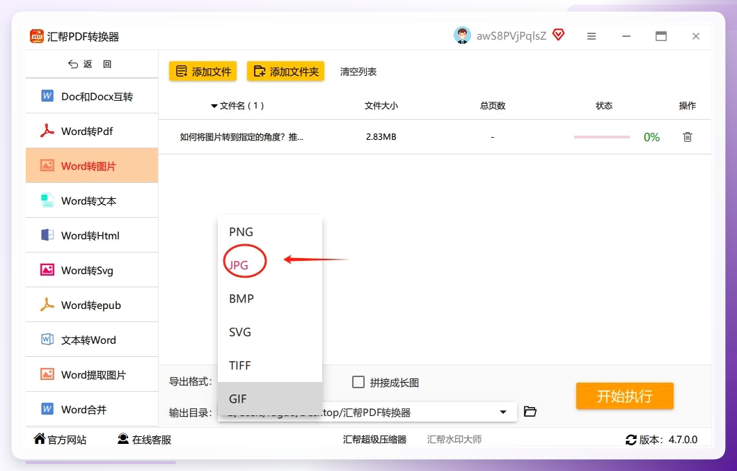This screenshot has height=471, width=737.
Task: Click the 文件大小 column header
Action: coord(381,106)
